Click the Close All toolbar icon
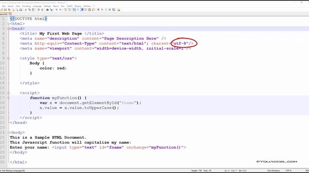The height and width of the screenshot is (173, 309). pyautogui.click(x=17, y=10)
